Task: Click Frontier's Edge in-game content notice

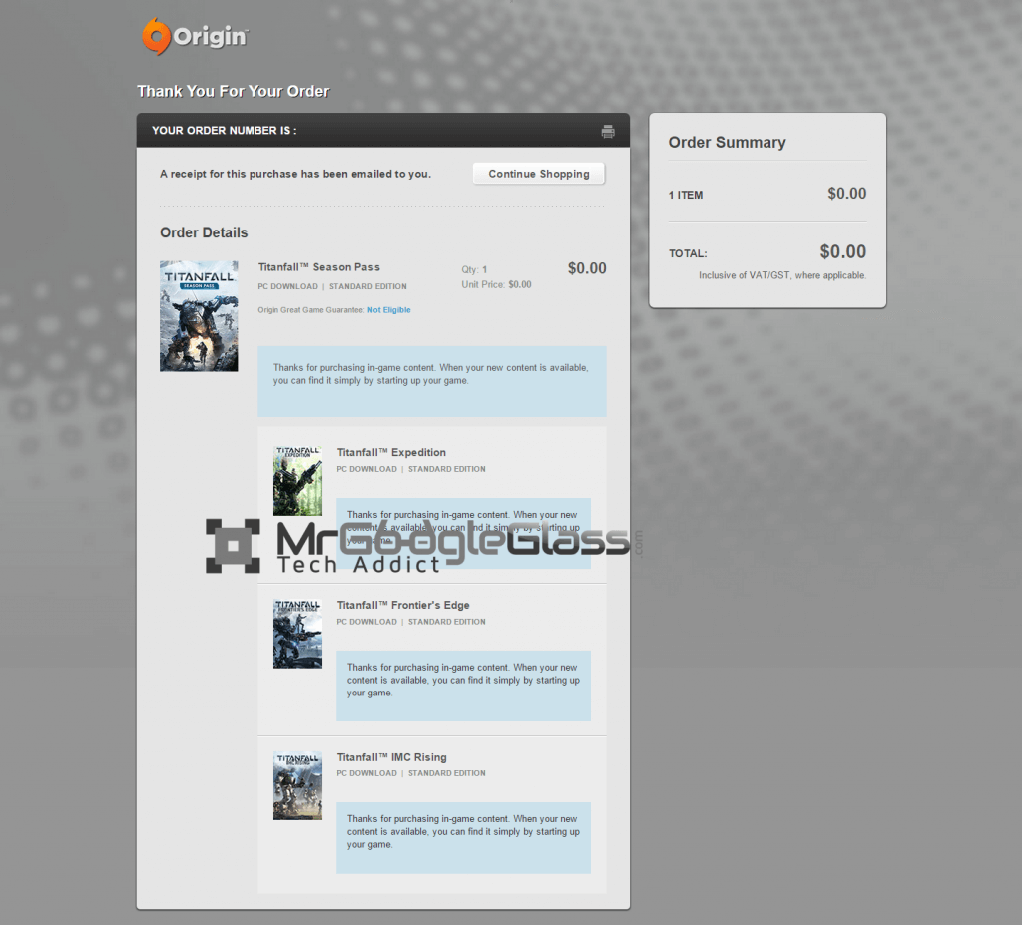Action: 463,686
